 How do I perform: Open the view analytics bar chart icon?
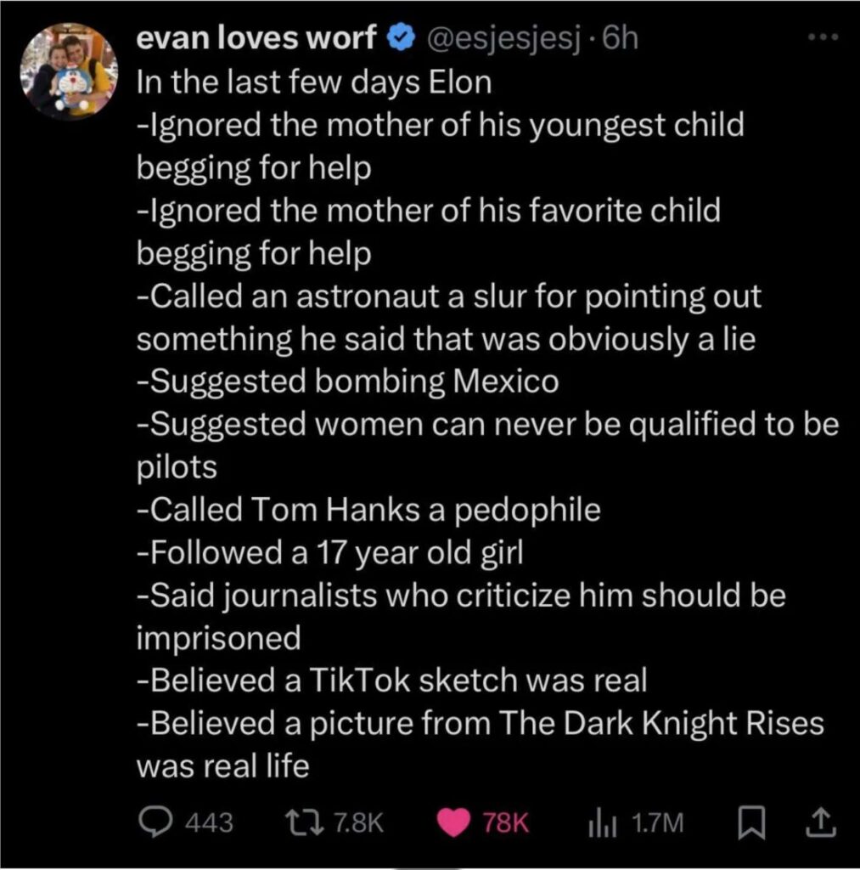point(602,822)
